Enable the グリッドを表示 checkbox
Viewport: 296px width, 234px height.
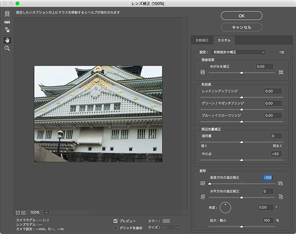[x=115, y=228]
